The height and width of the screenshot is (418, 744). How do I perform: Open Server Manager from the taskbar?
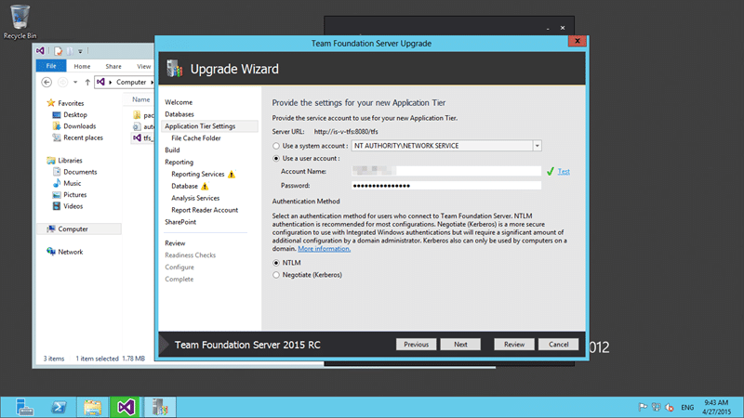24,407
